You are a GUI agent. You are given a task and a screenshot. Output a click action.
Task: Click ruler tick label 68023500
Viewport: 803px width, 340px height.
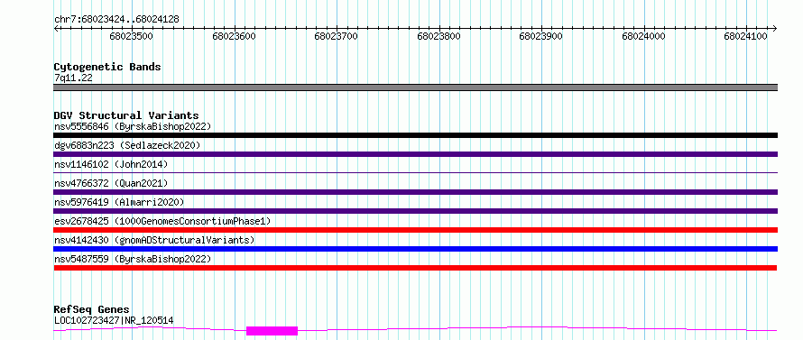131,36
